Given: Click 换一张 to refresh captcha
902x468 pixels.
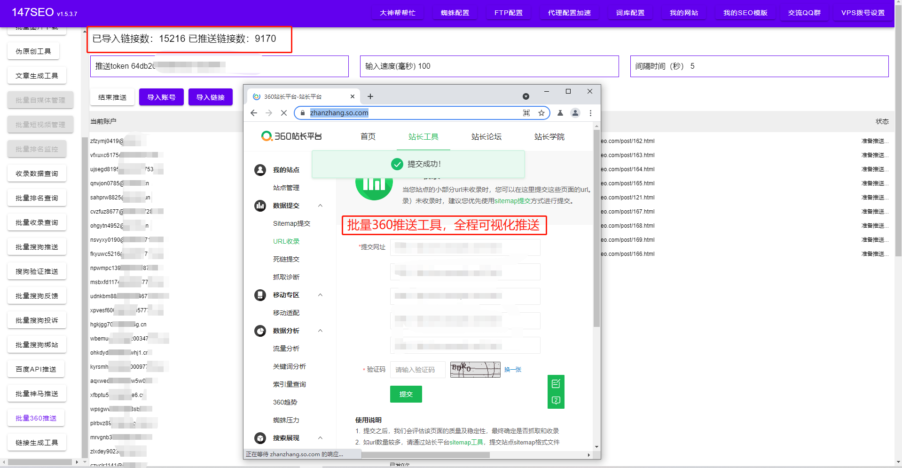Looking at the screenshot, I should coord(513,370).
